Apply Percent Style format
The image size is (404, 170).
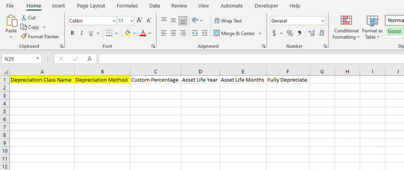(x=290, y=33)
